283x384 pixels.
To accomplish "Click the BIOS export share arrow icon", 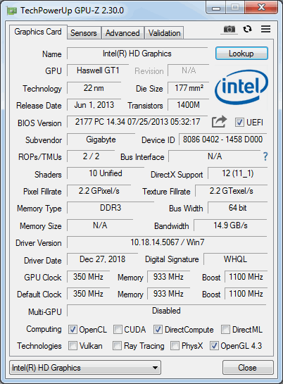I will 219,121.
